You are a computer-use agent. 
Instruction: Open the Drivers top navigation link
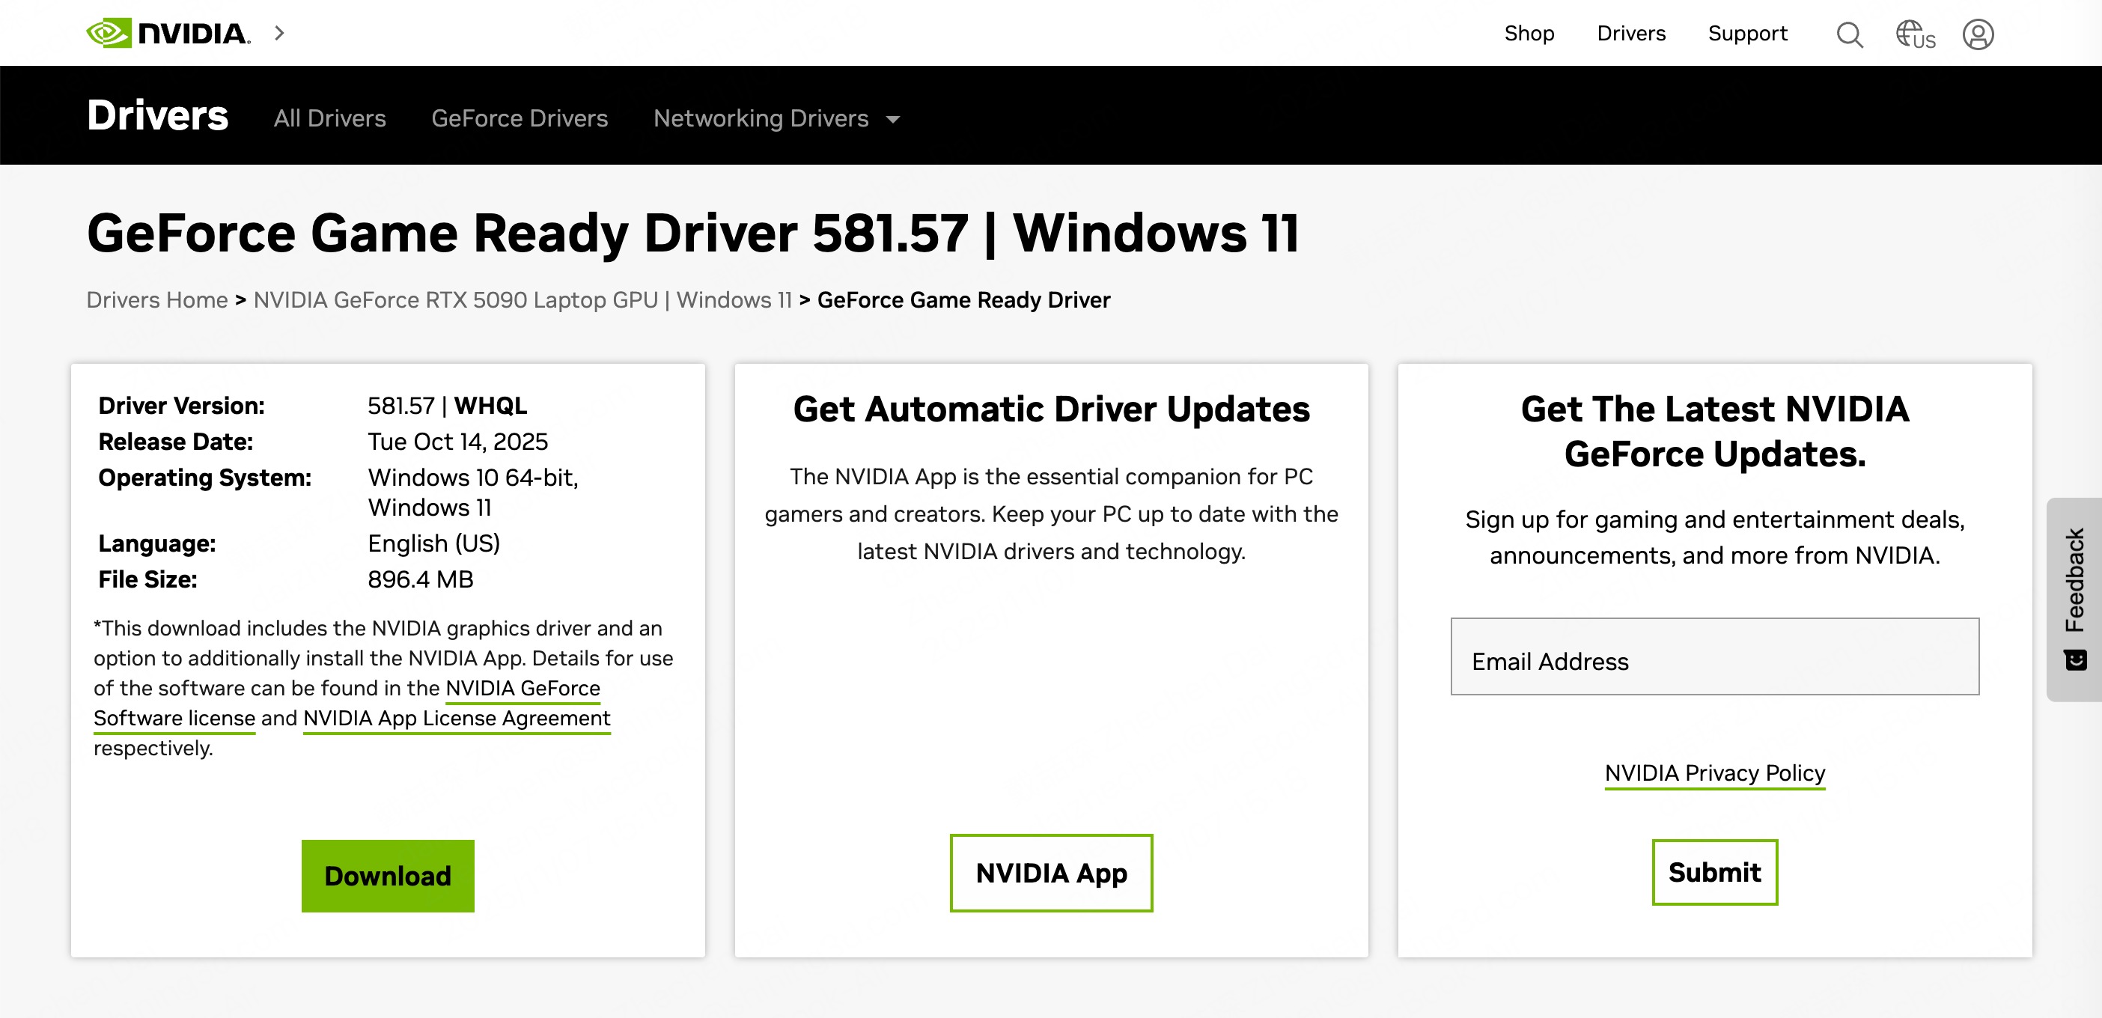pos(1630,34)
